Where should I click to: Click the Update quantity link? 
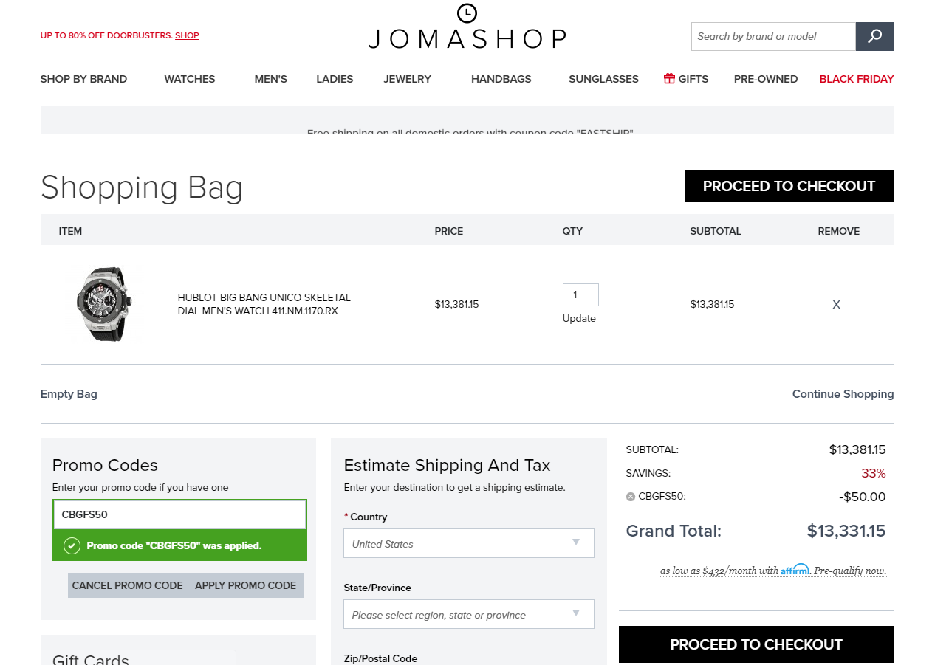pyautogui.click(x=579, y=319)
